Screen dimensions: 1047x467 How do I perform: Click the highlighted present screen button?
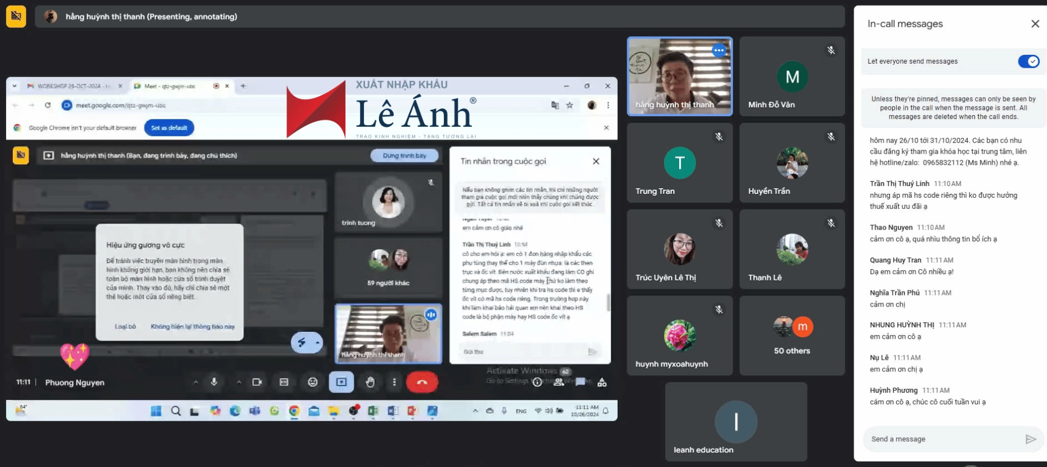pyautogui.click(x=341, y=382)
